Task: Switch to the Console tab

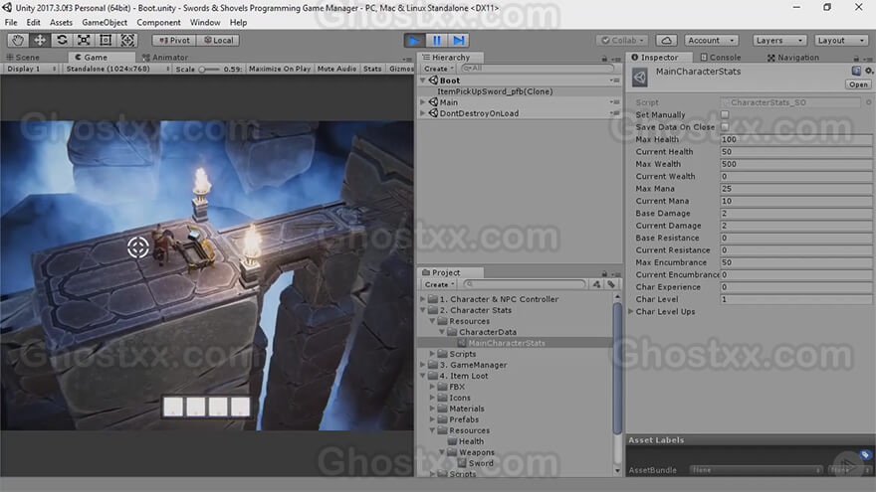Action: point(721,58)
